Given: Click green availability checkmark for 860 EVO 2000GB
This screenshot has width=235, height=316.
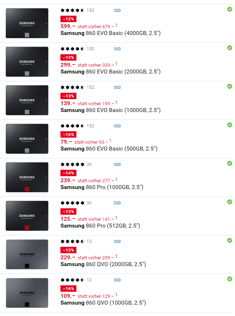Looking at the screenshot, I should (230, 48).
